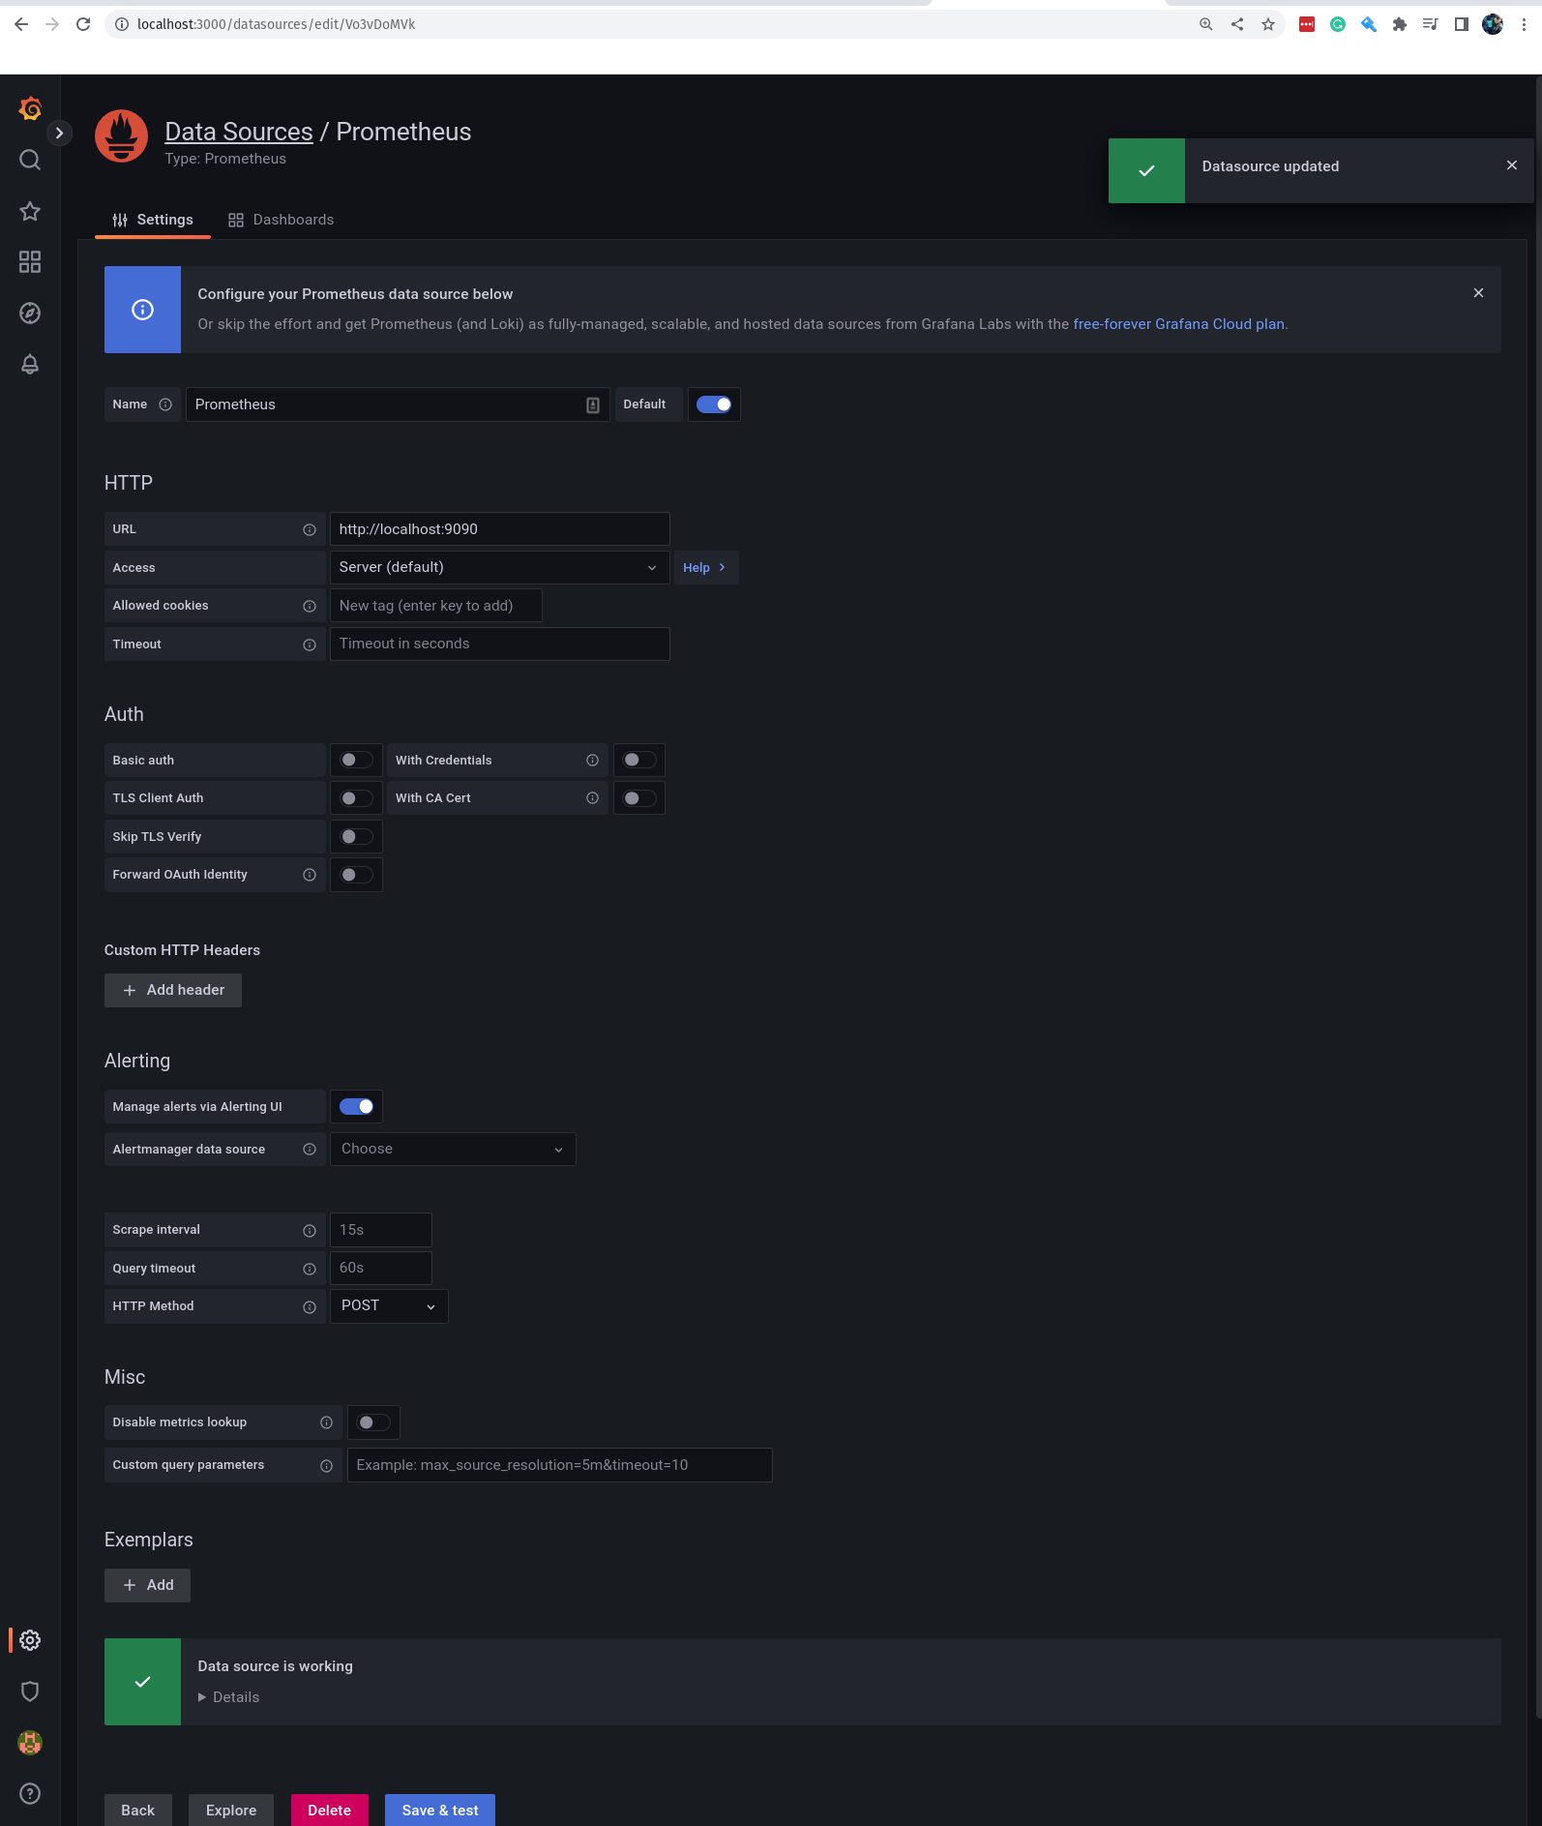Image resolution: width=1542 pixels, height=1826 pixels.
Task: Enable the With CA Cert switch
Action: coord(638,798)
